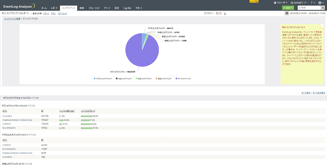
Task: Toggle アクセスしたオブジェクト legend series
Action: [103, 79]
